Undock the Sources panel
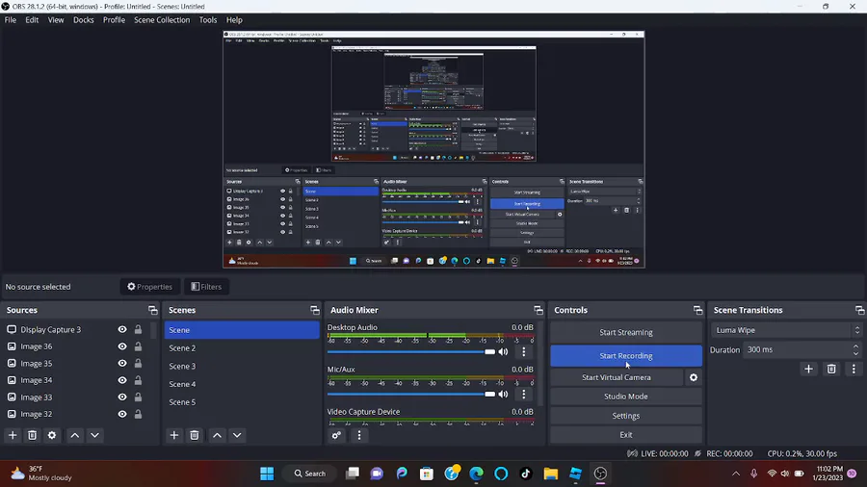This screenshot has height=487, width=867. (152, 310)
